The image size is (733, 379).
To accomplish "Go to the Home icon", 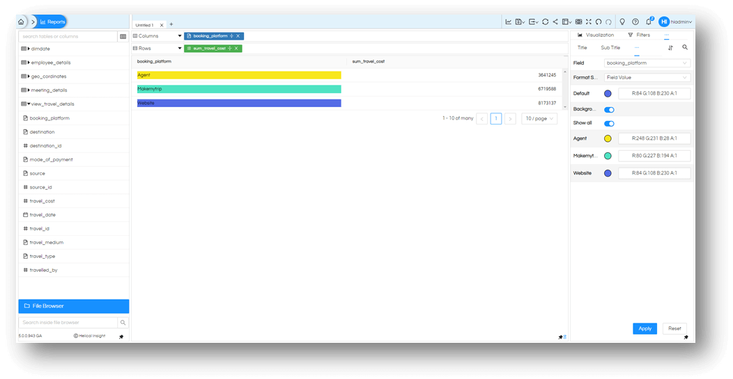I will point(21,22).
